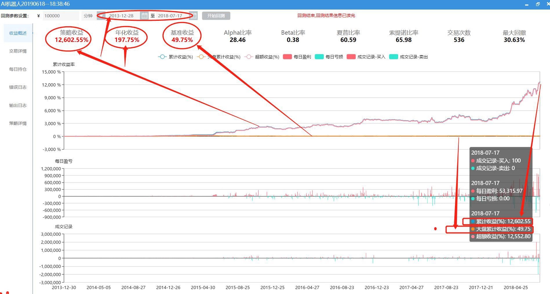Click the start date field 2013-12-28
Image resolution: width=550 pixels, height=294 pixels.
(121, 16)
